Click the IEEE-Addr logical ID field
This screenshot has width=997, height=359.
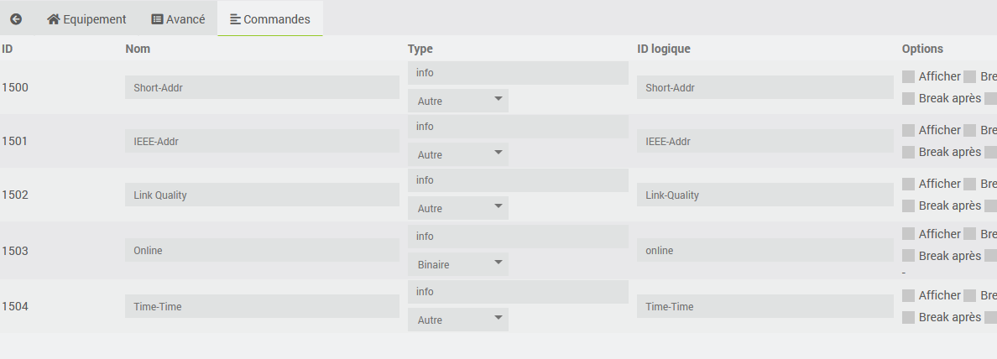click(x=765, y=141)
